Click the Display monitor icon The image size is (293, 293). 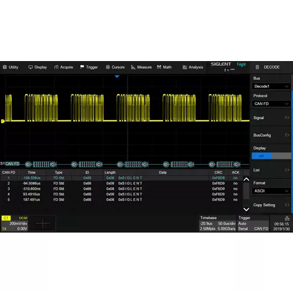coord(31,67)
